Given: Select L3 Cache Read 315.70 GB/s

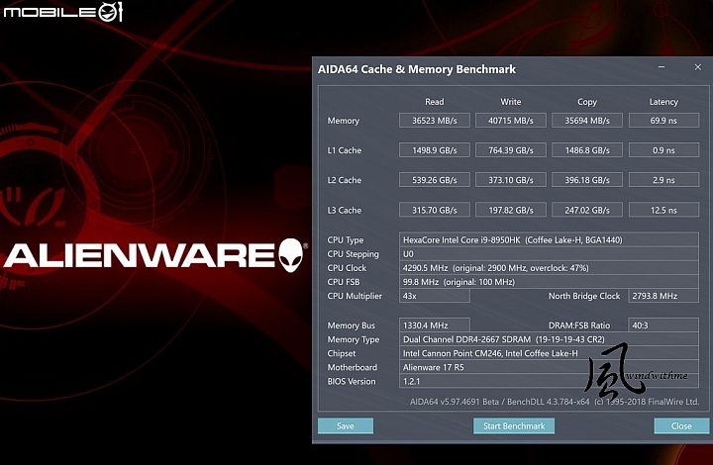Looking at the screenshot, I should click(x=435, y=210).
